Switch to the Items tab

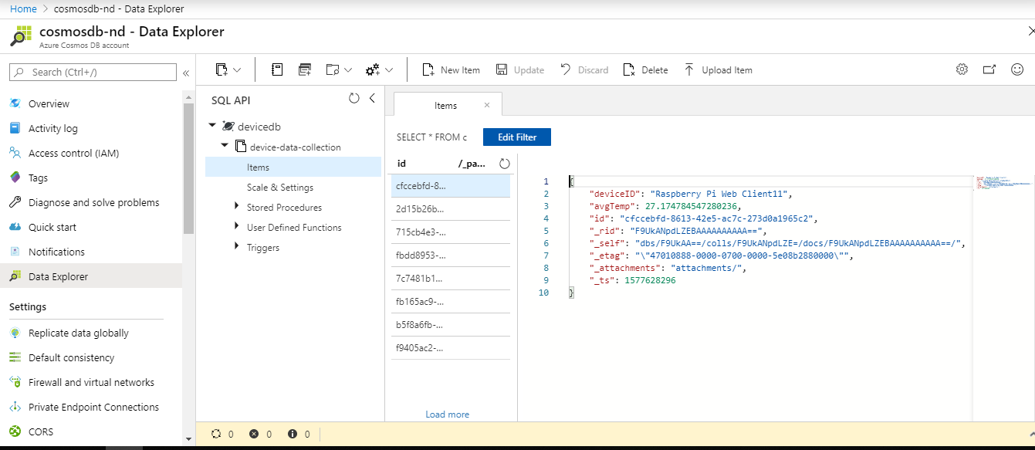446,104
